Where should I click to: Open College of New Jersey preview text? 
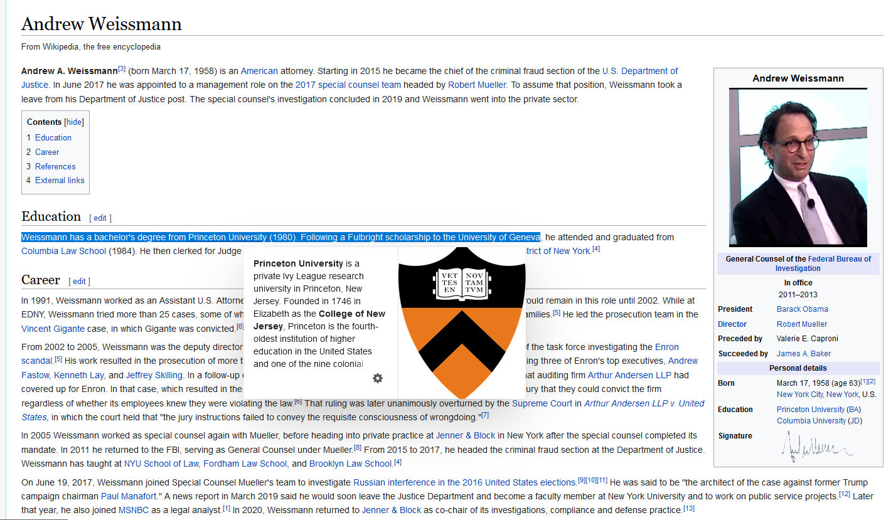319,320
